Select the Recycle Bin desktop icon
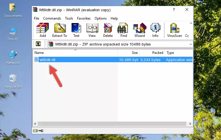This screenshot has height=140, width=221. point(13,81)
